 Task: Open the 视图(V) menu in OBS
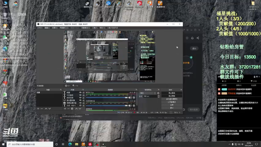pos(54,28)
